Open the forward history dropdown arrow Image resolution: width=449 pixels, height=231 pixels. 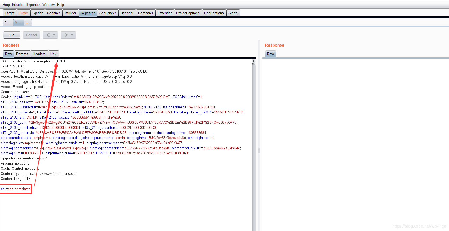point(72,35)
